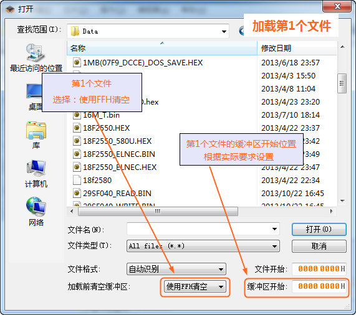Click the 打开(O) open button

pos(319,229)
